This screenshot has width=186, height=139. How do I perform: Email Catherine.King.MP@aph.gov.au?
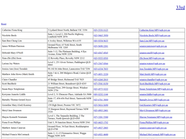coord(155,30)
